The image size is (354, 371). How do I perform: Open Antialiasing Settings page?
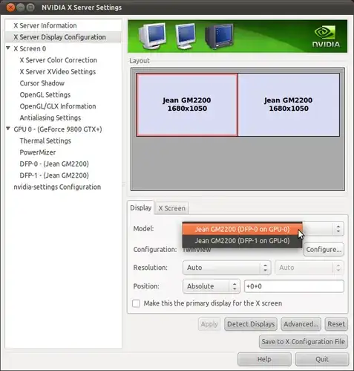[50, 117]
